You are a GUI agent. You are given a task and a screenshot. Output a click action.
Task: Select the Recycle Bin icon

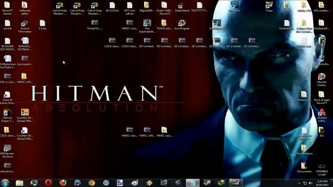tap(322, 60)
